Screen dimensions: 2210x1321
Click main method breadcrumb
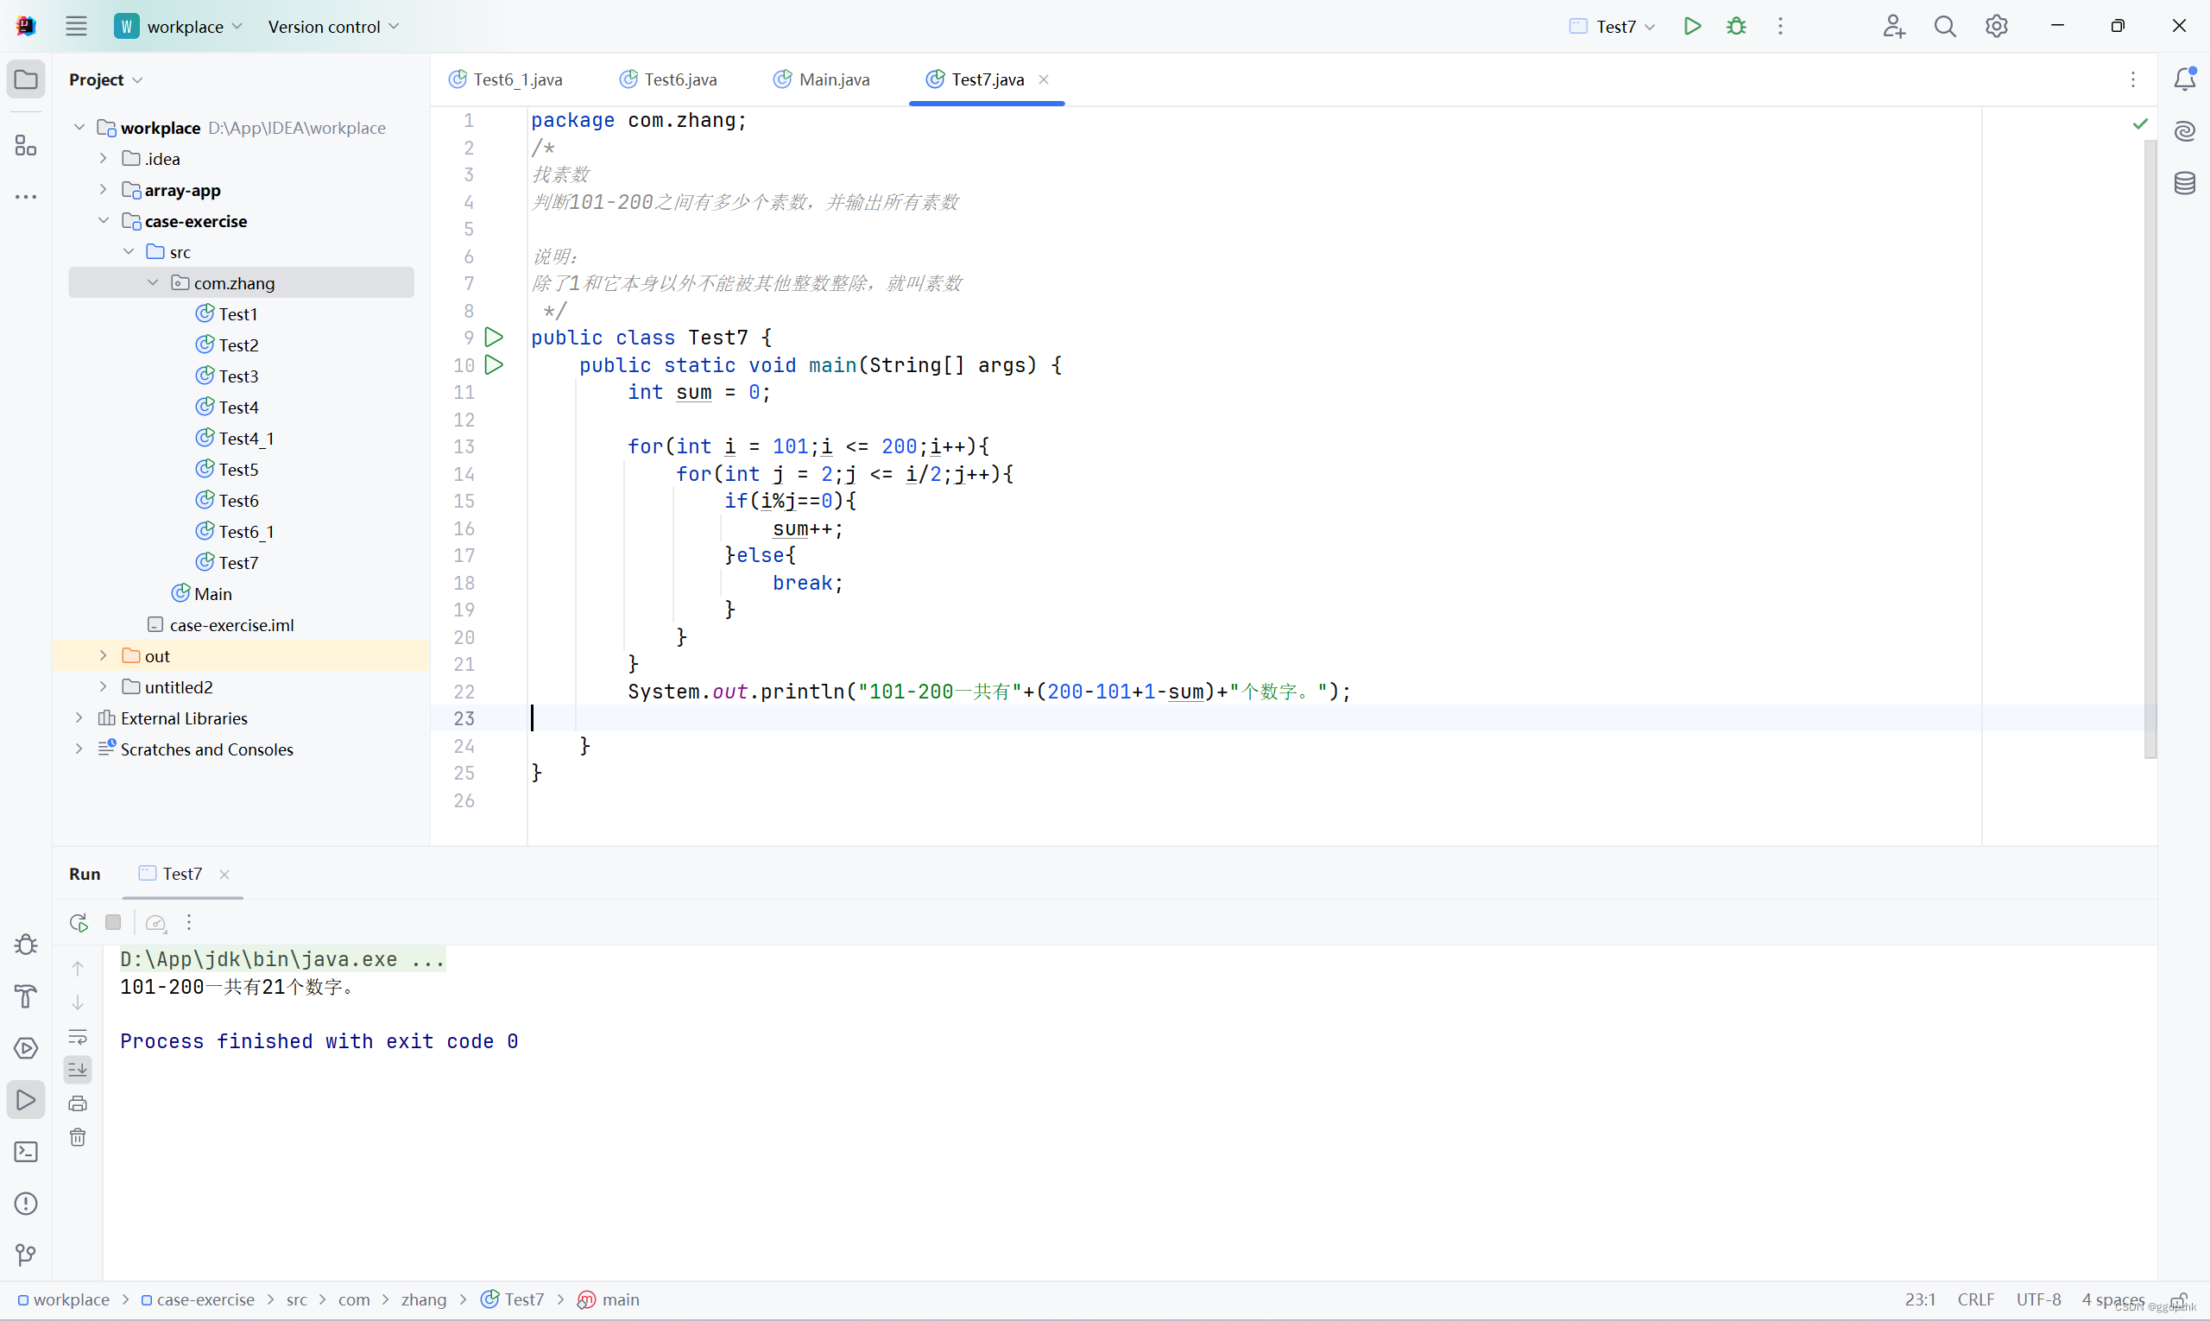pyautogui.click(x=609, y=1299)
